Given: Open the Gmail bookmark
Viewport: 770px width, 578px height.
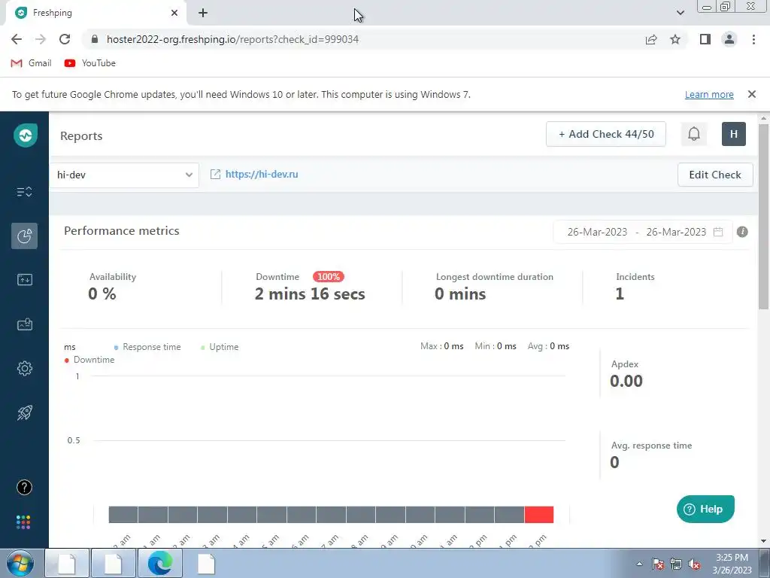Looking at the screenshot, I should click(x=31, y=63).
